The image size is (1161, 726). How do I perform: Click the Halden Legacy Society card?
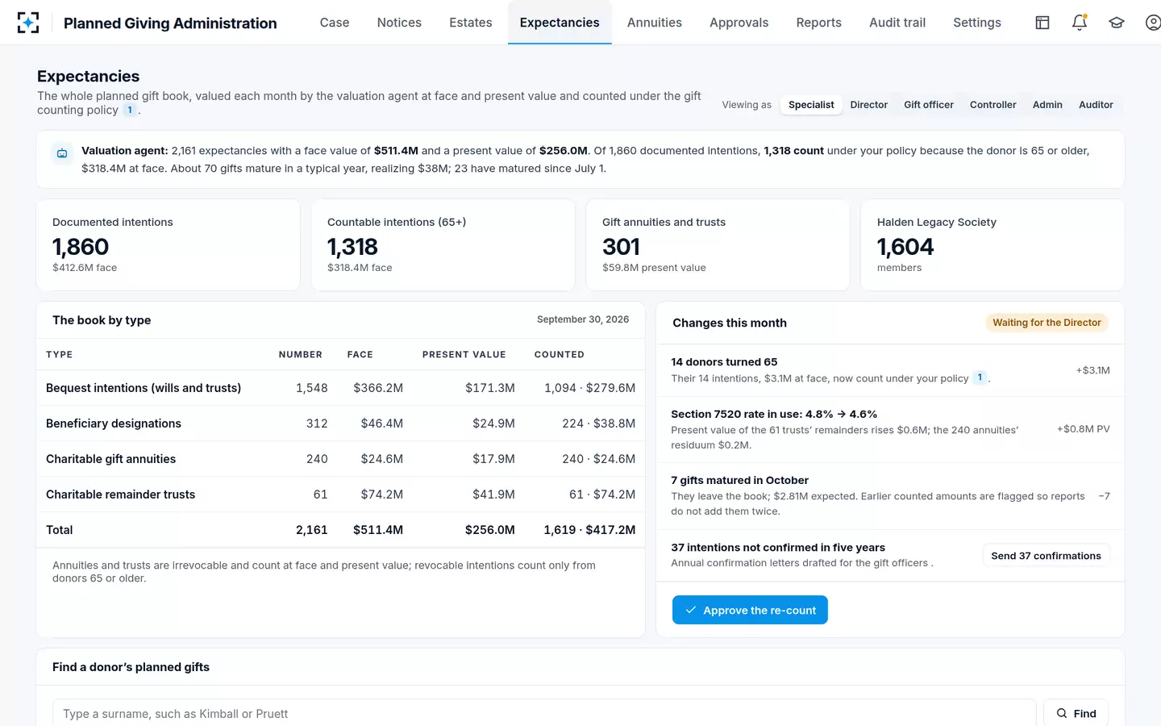click(992, 245)
